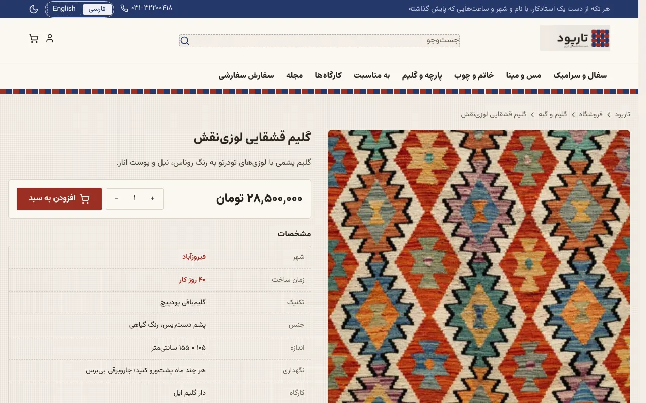The image size is (646, 403).
Task: Go to تارپود in the breadcrumb
Action: pyautogui.click(x=622, y=114)
